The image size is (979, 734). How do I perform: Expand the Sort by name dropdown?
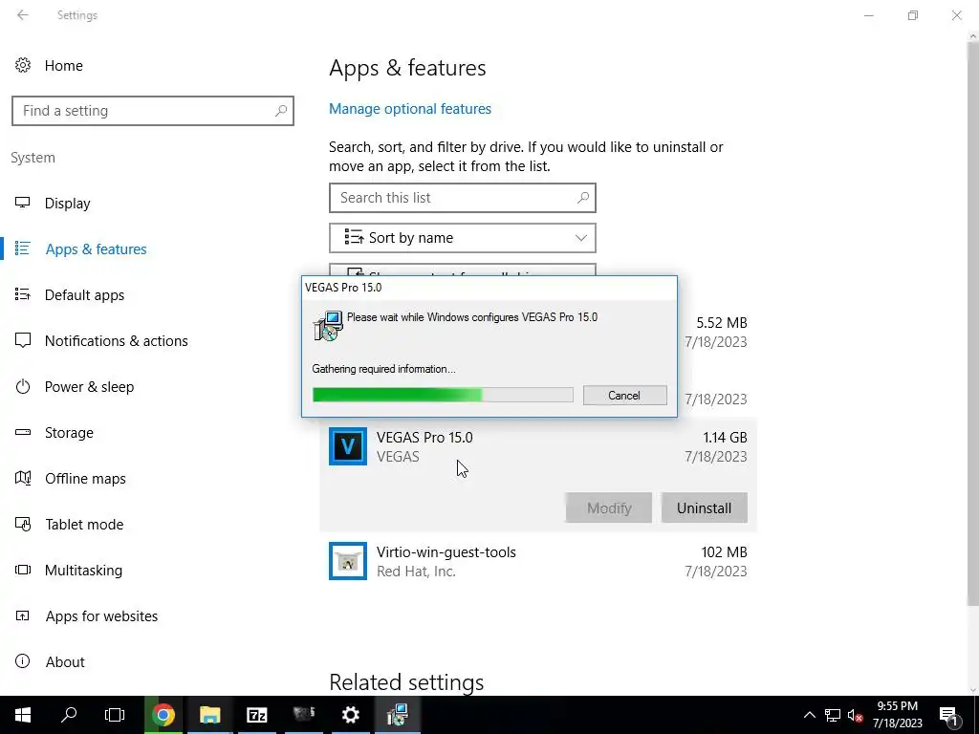462,238
